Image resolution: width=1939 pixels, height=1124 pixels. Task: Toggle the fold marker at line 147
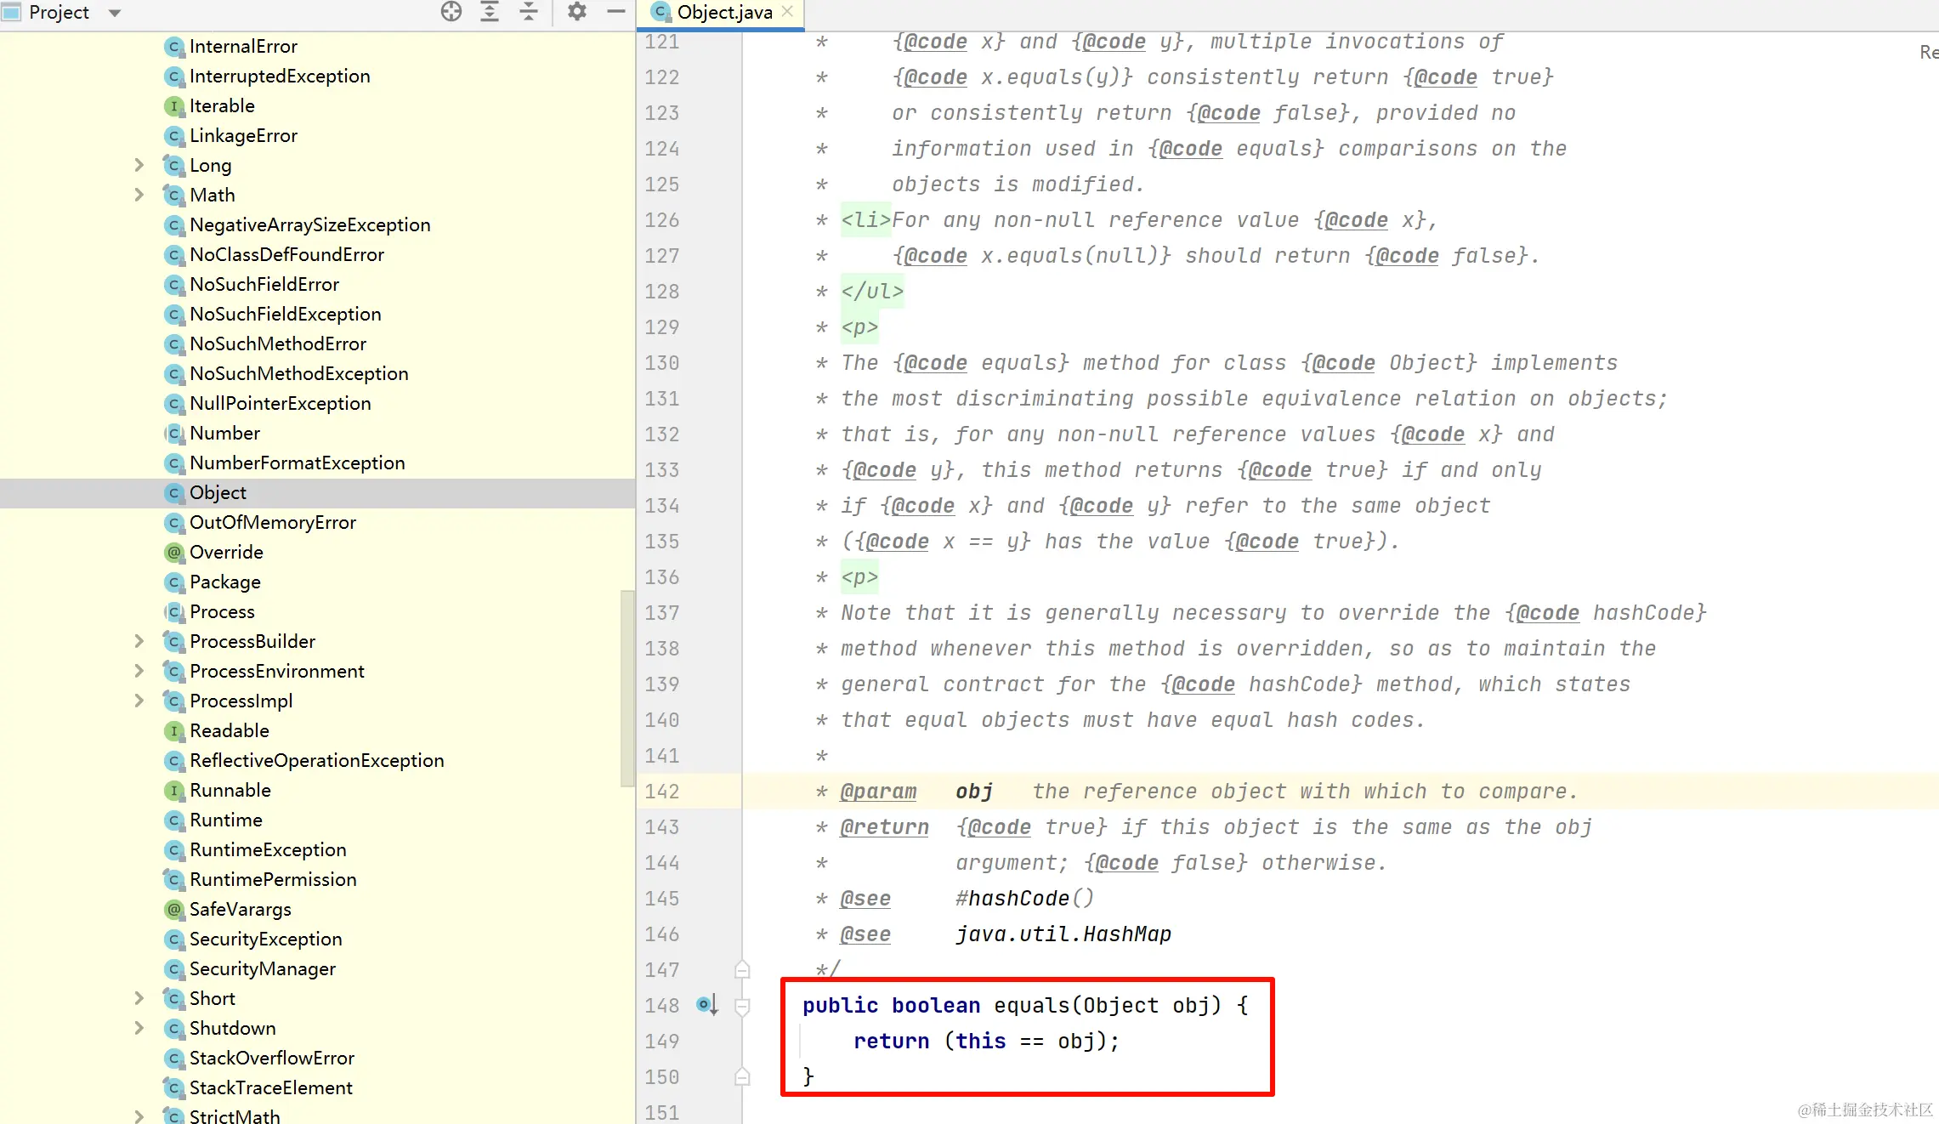pos(742,970)
